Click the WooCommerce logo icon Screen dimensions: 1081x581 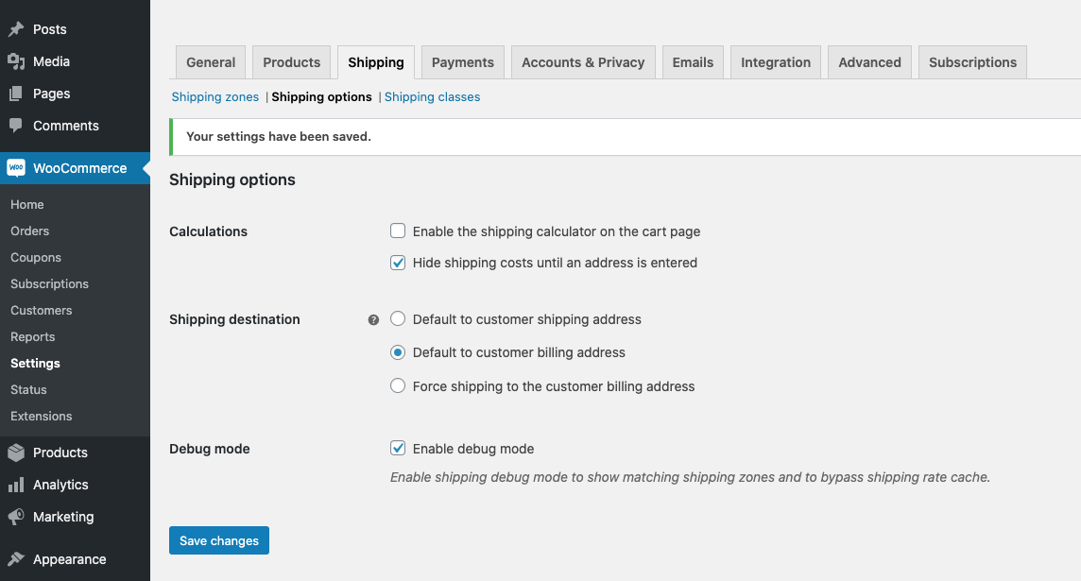coord(16,168)
